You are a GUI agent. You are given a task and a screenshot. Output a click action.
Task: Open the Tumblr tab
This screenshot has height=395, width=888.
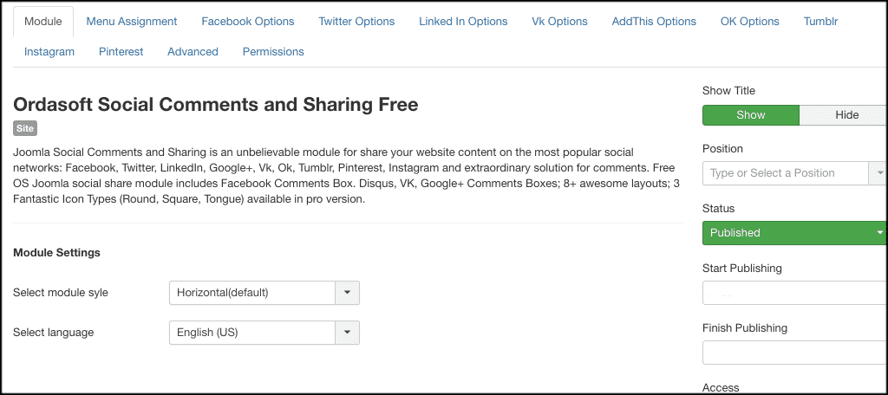pos(820,22)
